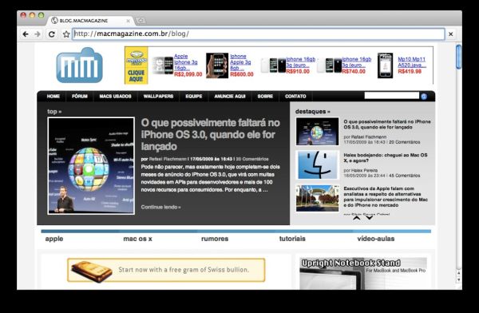Image resolution: width=479 pixels, height=313 pixels.
Task: Open EQUIPE menu item
Action: [194, 97]
